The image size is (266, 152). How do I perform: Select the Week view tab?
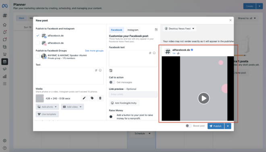click(21, 18)
